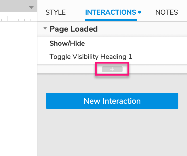Open the gray dropdown arrow above ruler
Viewport: 187px width, 156px height.
click(x=31, y=7)
